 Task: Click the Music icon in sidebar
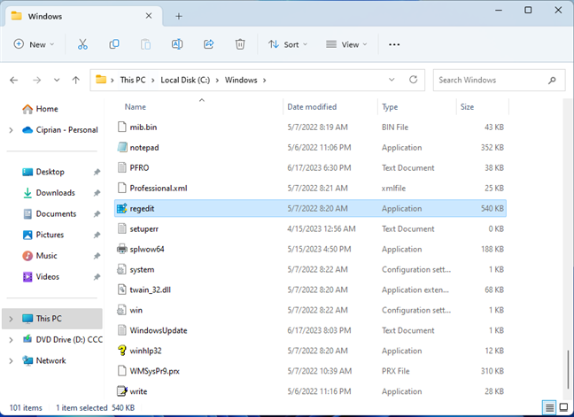(x=27, y=256)
